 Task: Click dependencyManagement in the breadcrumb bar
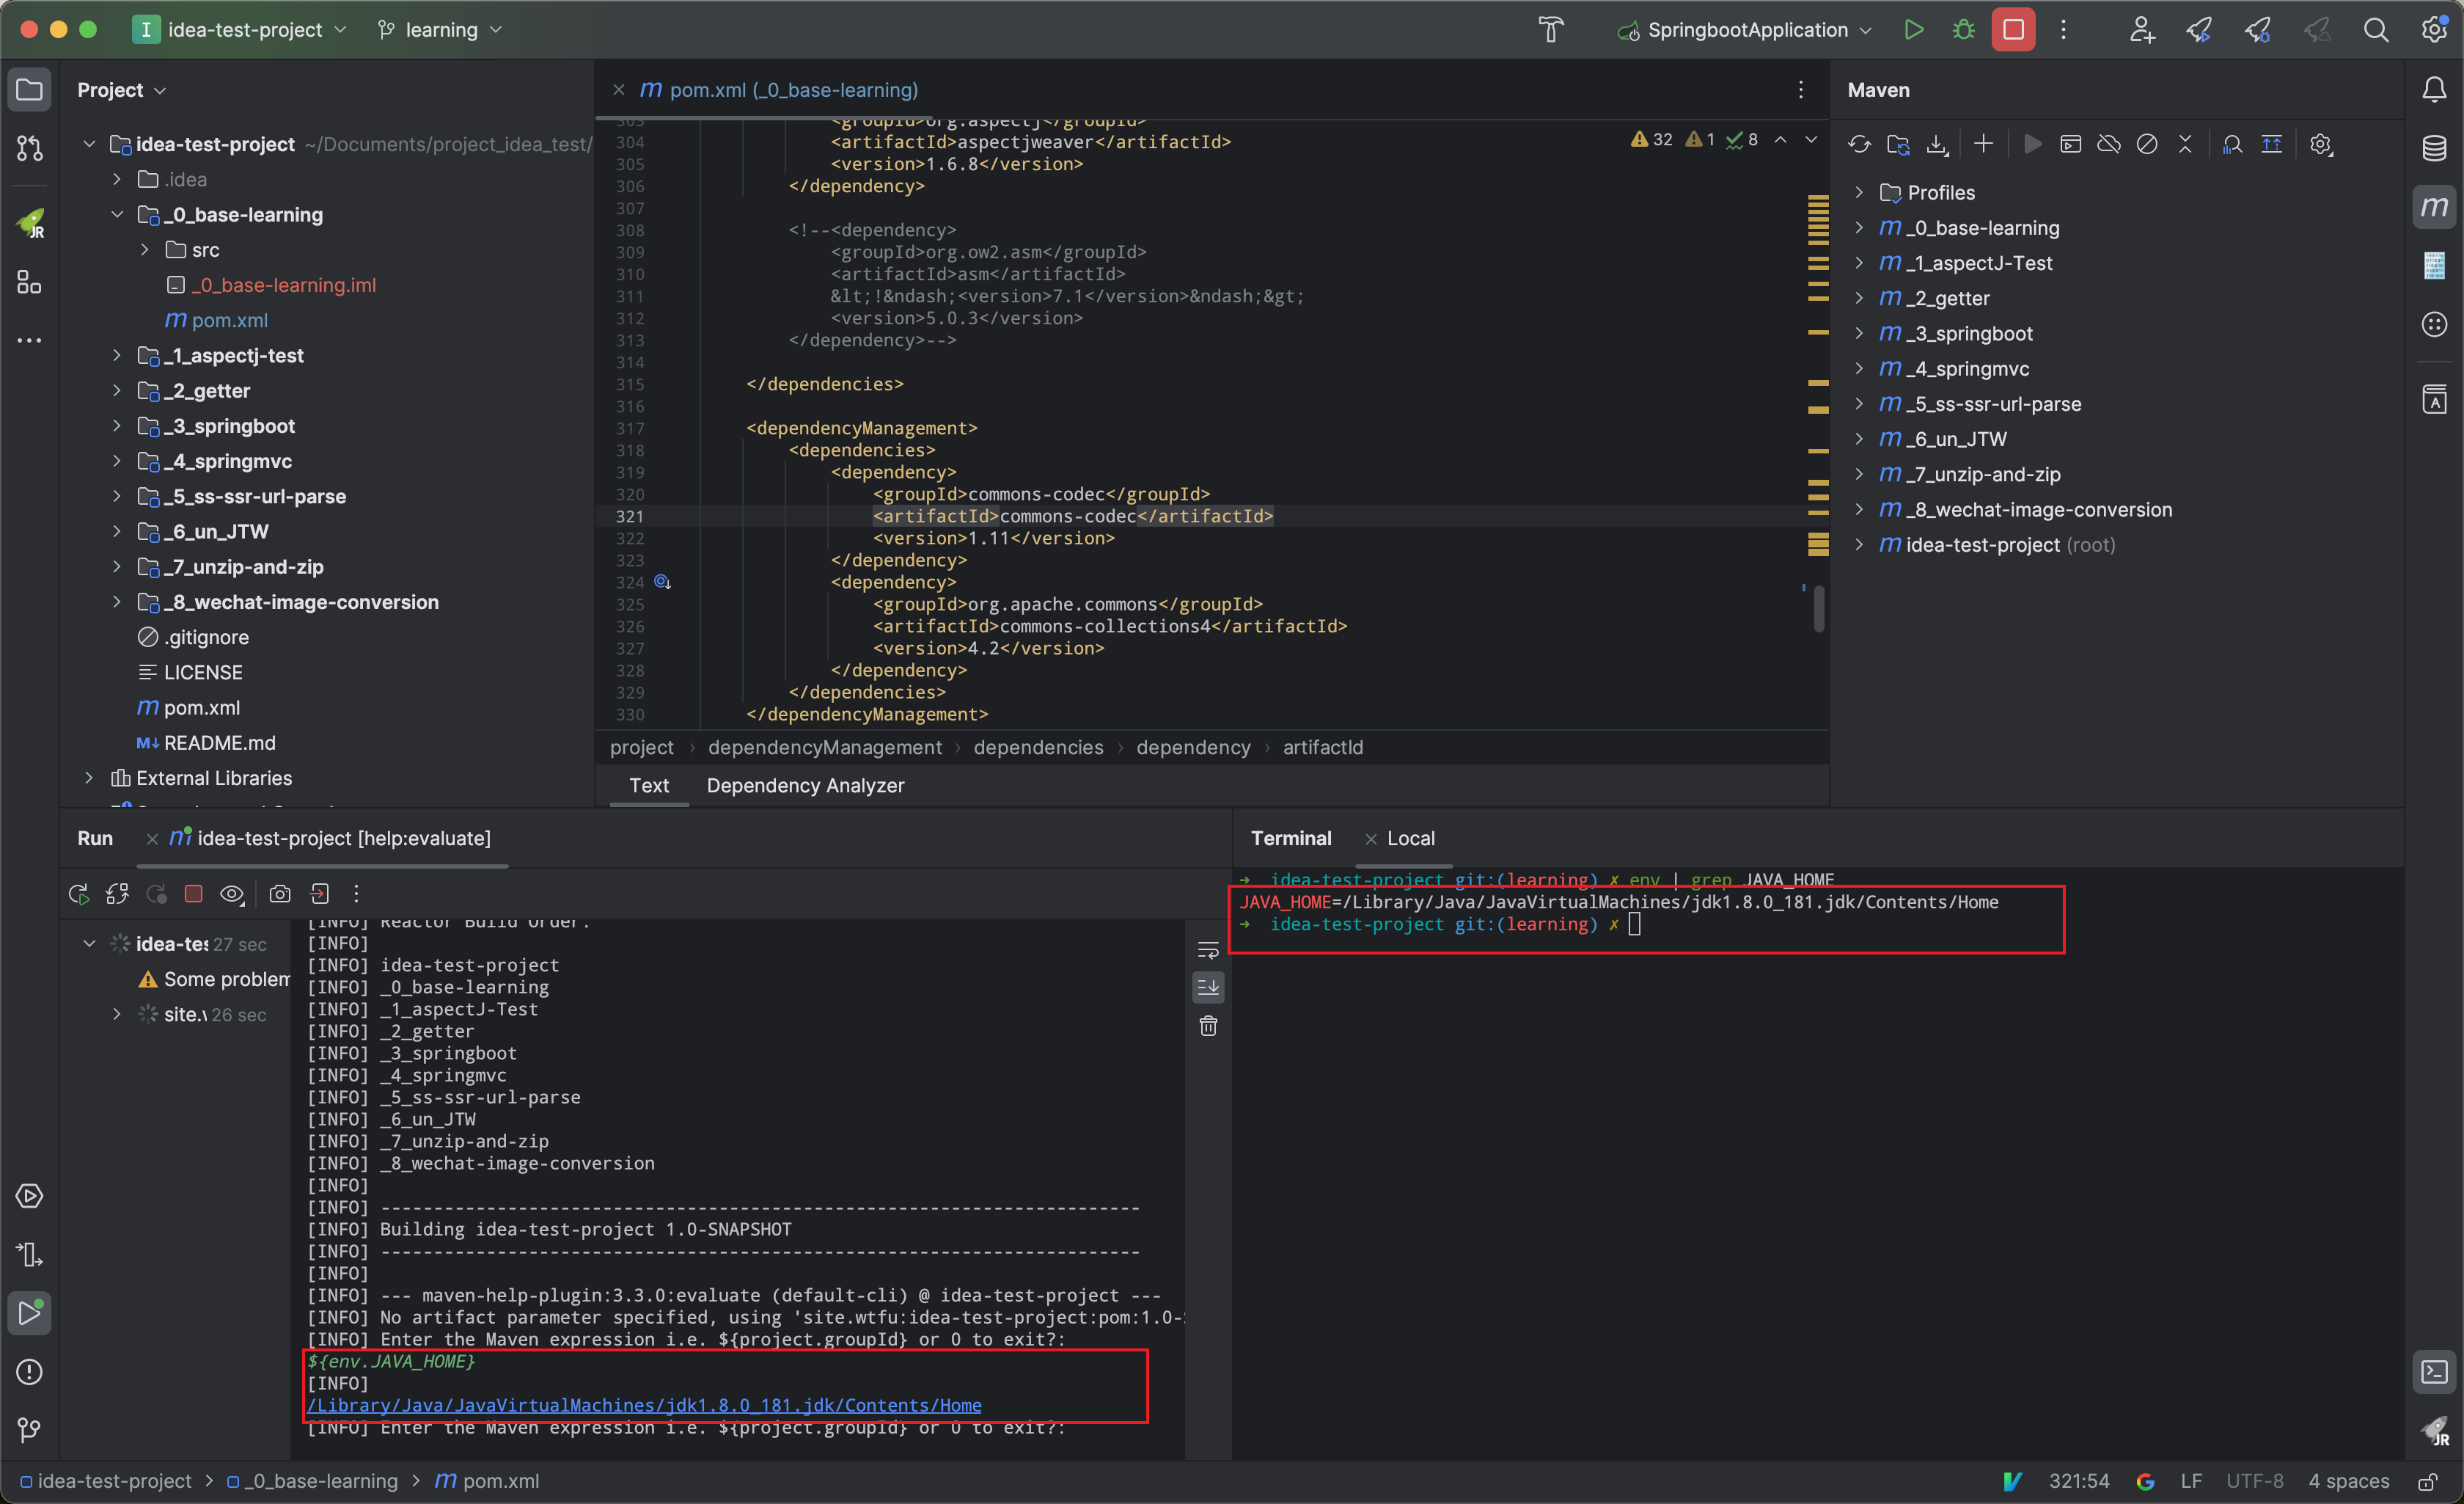[x=824, y=748]
